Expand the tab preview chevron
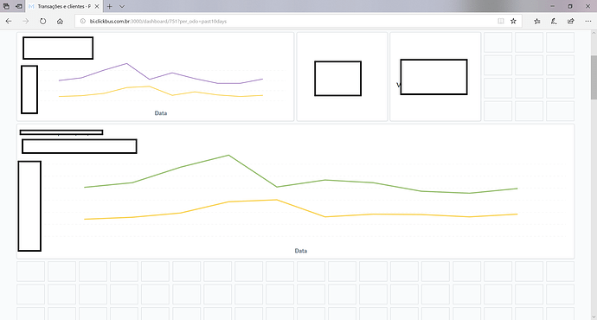597x320 pixels. point(122,6)
